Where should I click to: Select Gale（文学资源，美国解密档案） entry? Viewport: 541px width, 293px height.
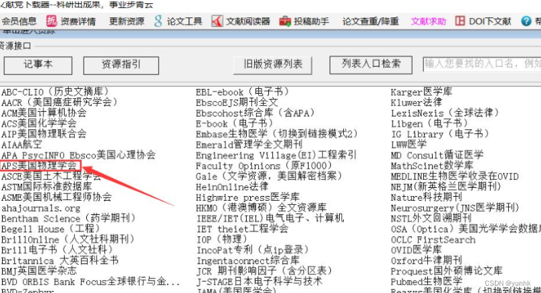click(269, 177)
